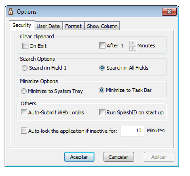190x176 pixels.
Task: Enable Auto-Submit Web Logins checkbox
Action: tap(24, 113)
